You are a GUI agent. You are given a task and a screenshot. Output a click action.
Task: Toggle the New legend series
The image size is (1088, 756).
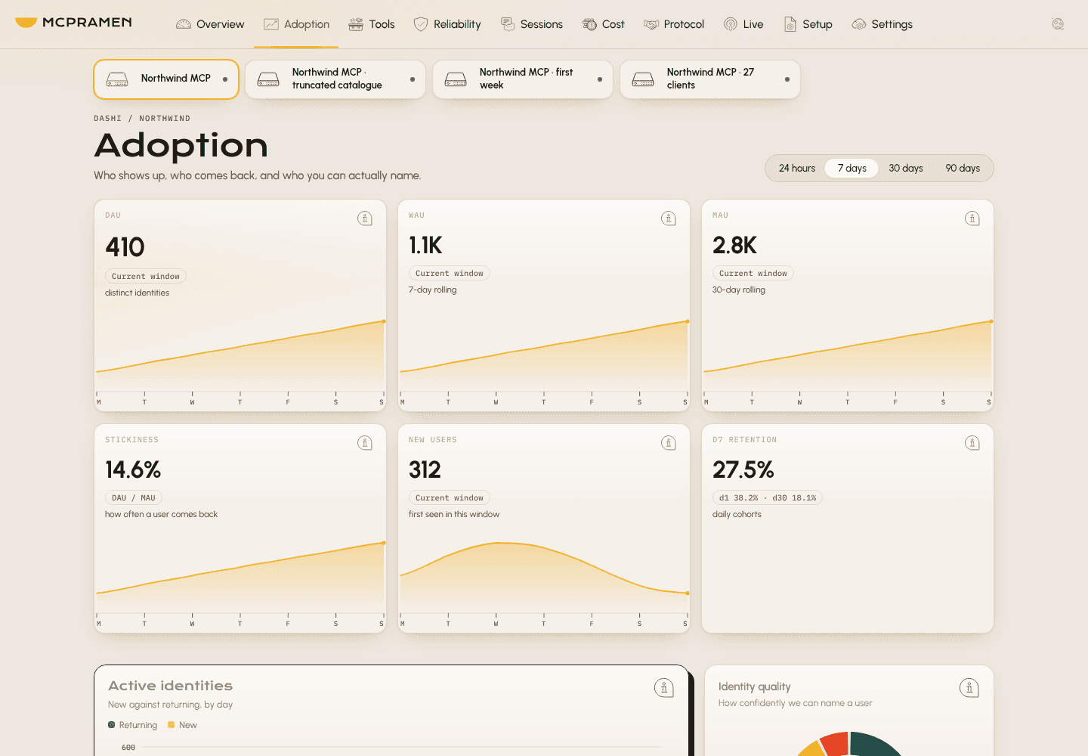click(x=182, y=725)
